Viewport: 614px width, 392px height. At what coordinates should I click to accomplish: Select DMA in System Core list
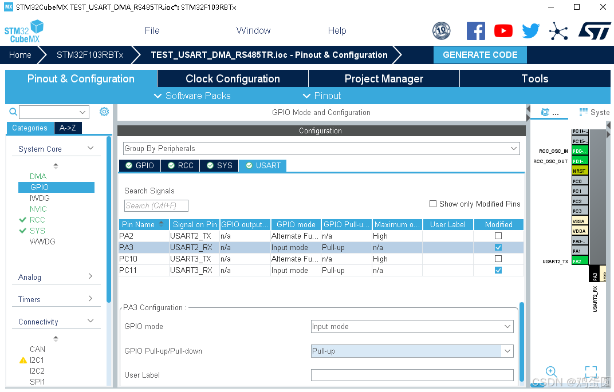[38, 176]
